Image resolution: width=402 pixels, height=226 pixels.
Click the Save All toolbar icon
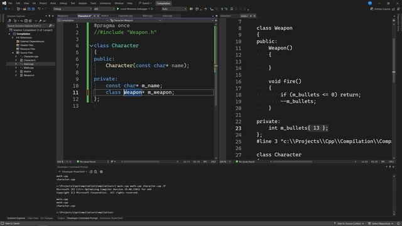click(33, 9)
